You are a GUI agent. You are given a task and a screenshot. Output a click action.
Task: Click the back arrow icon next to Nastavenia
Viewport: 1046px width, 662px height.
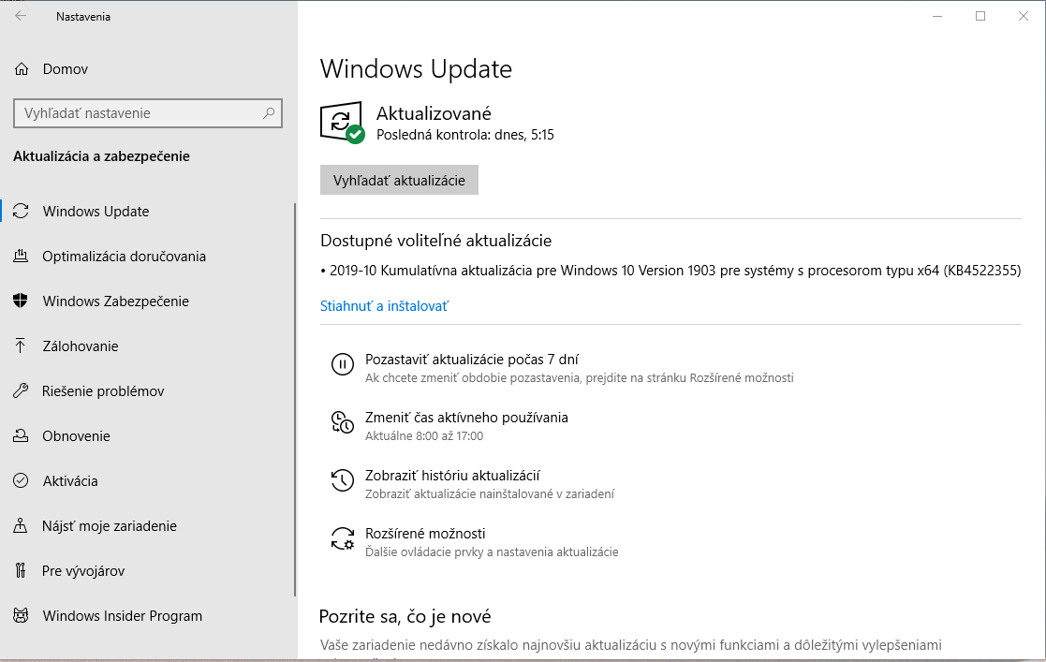(x=21, y=16)
